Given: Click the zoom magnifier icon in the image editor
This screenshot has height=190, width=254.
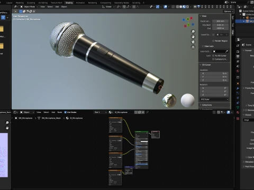Looking at the screenshot, I should click(x=7, y=122).
